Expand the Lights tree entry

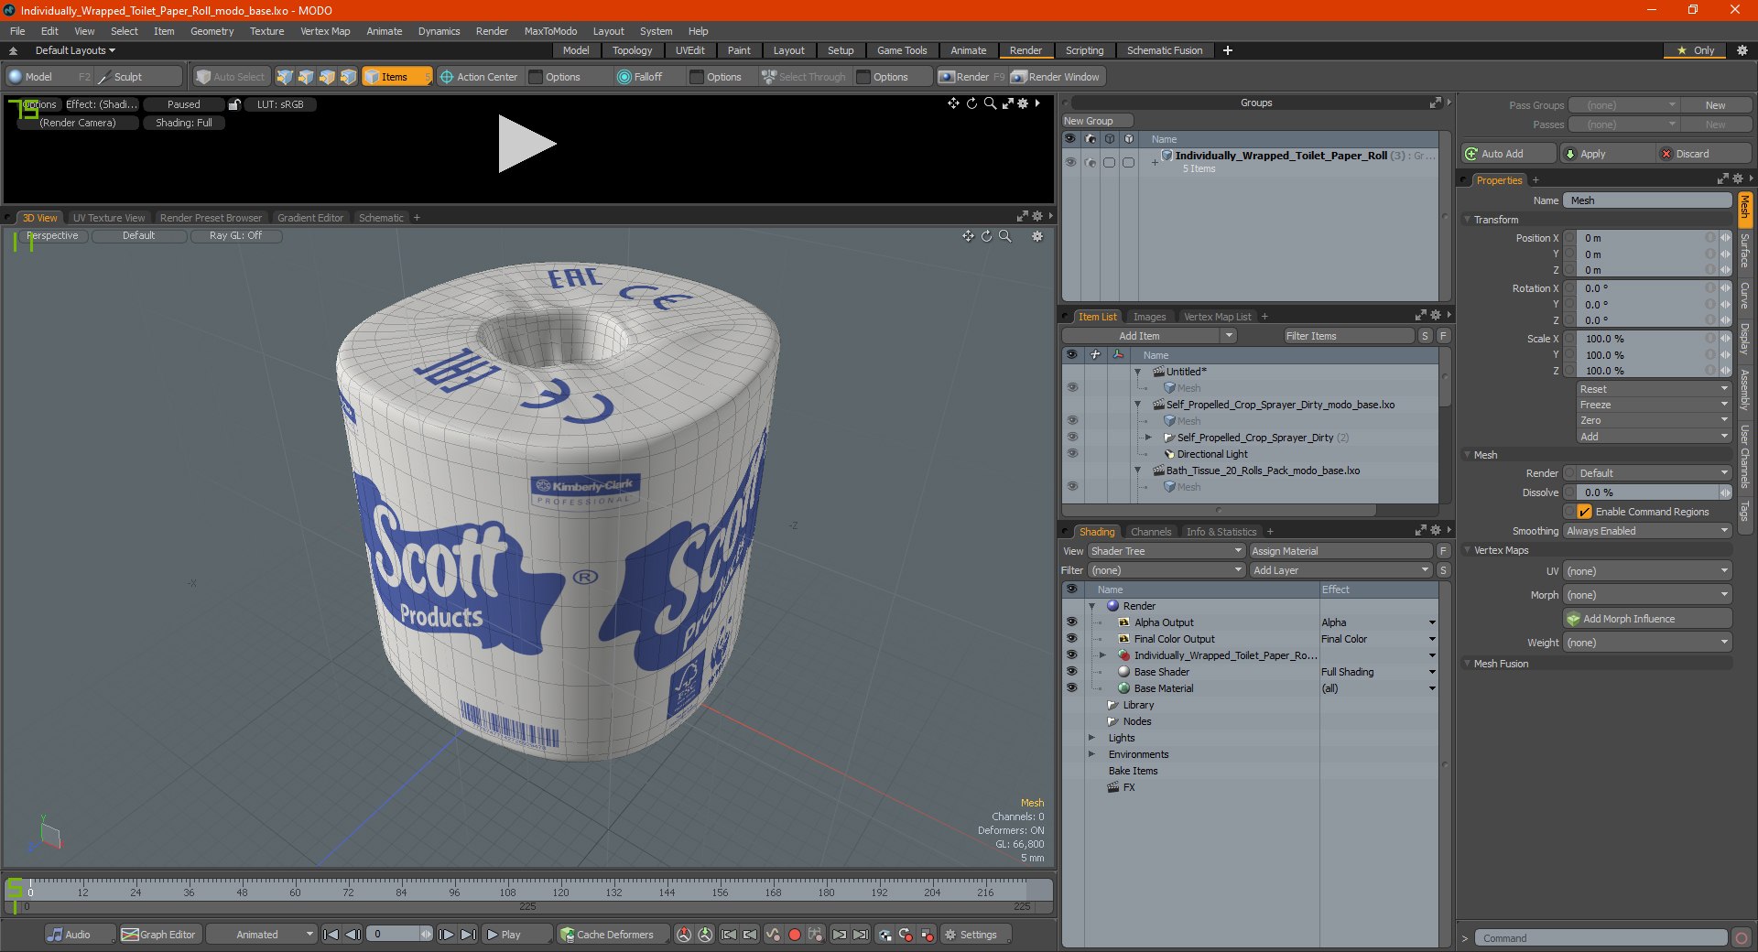click(x=1091, y=738)
